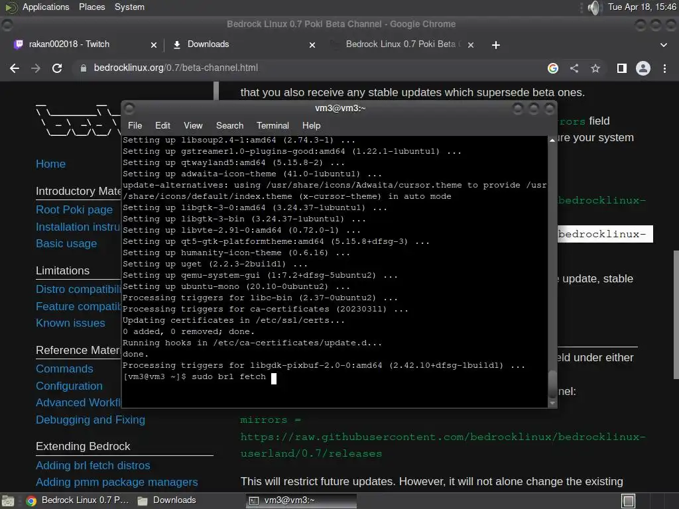Click Chrome's forward arrow button

[36, 68]
